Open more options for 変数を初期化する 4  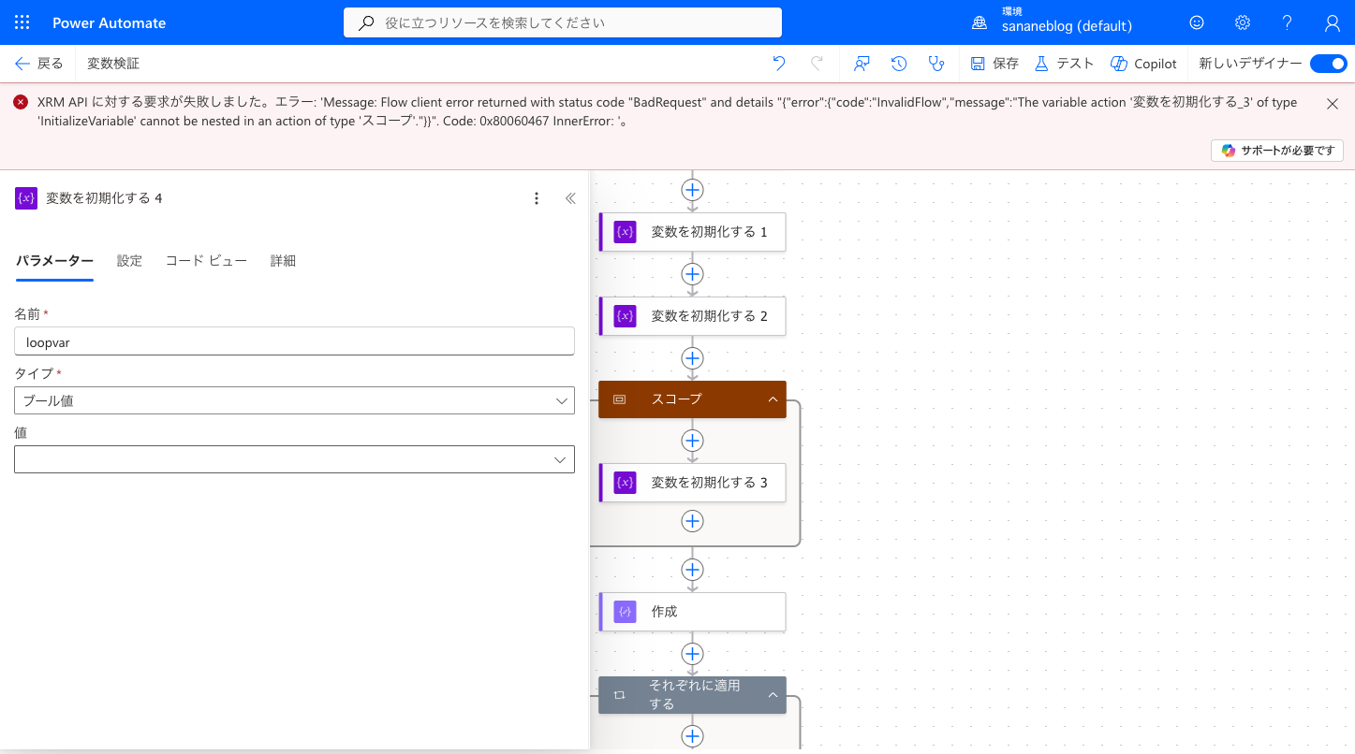537,198
